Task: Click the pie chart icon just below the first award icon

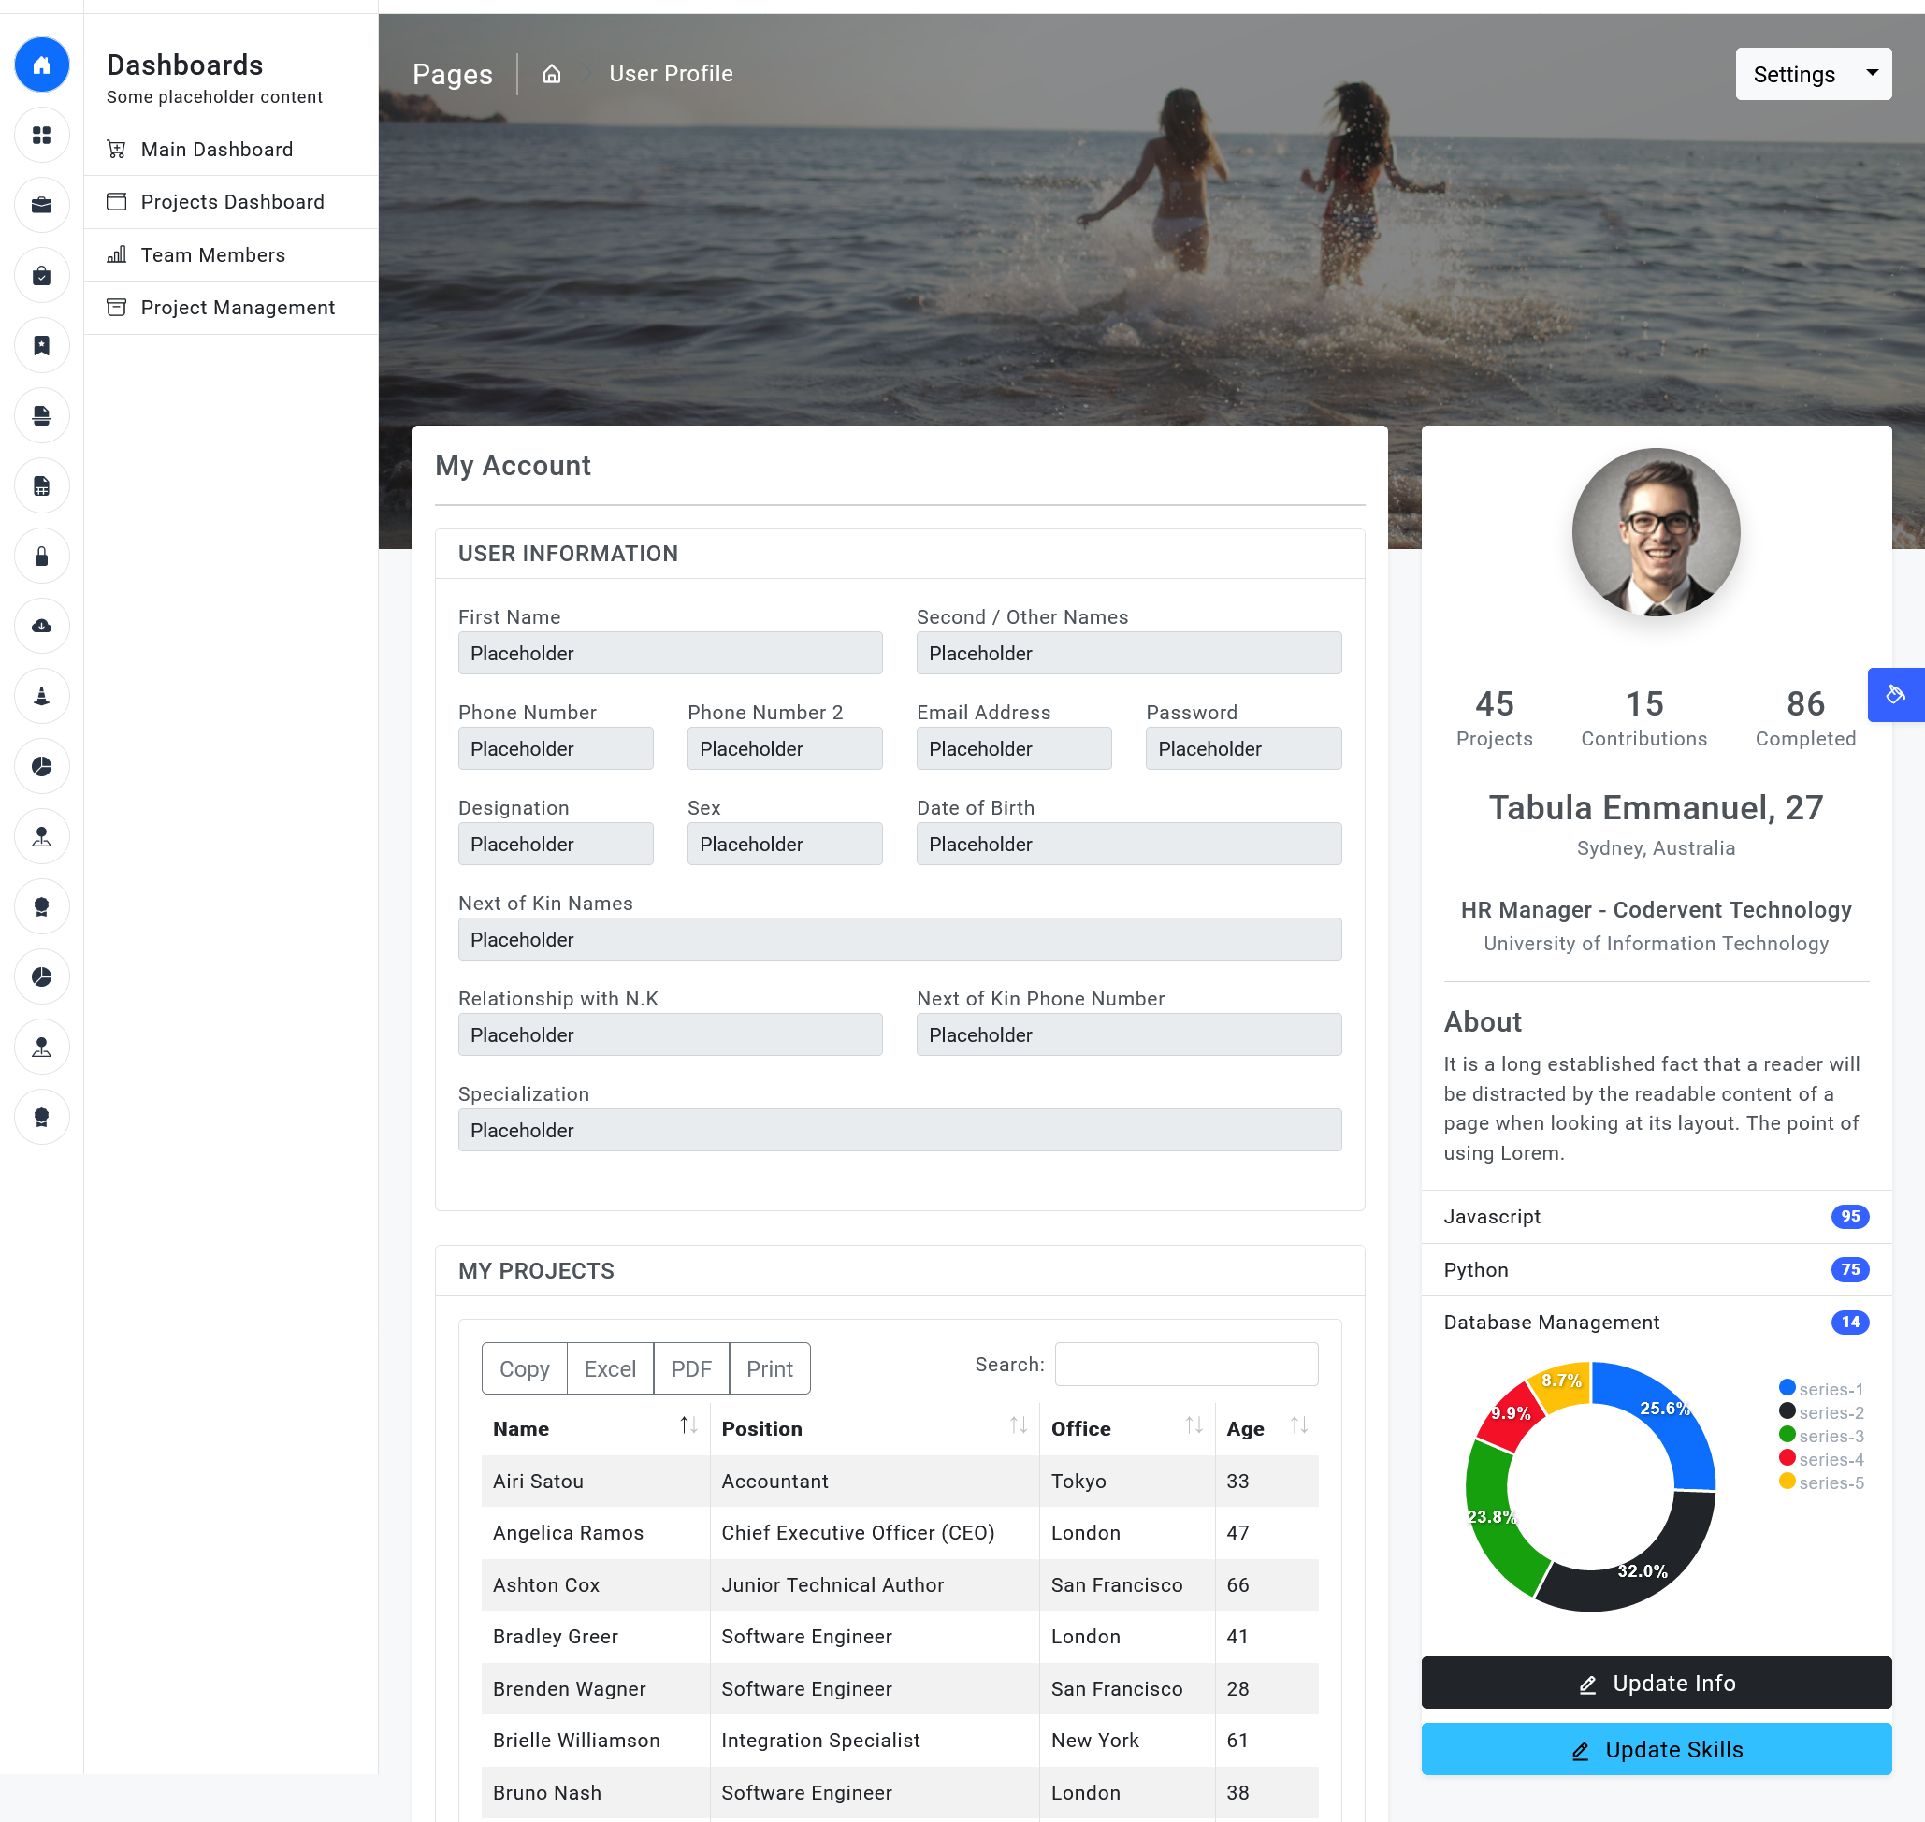Action: [x=42, y=977]
